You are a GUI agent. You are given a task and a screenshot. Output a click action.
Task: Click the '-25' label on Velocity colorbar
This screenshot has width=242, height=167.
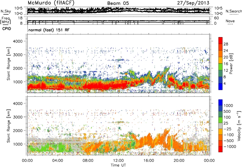[x=227, y=129]
